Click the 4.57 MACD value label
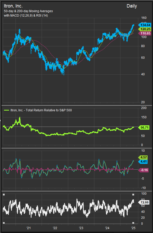Image resolution: width=153 pixels, height=233 pixels. coord(143,157)
